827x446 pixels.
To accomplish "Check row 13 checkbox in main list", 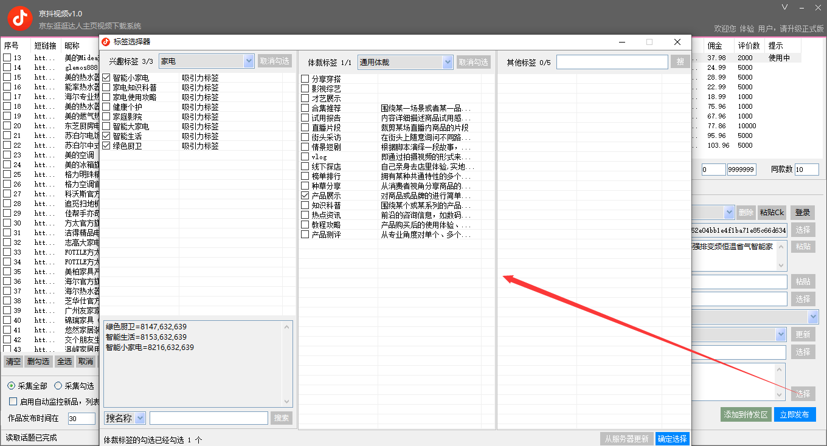I will [7, 58].
